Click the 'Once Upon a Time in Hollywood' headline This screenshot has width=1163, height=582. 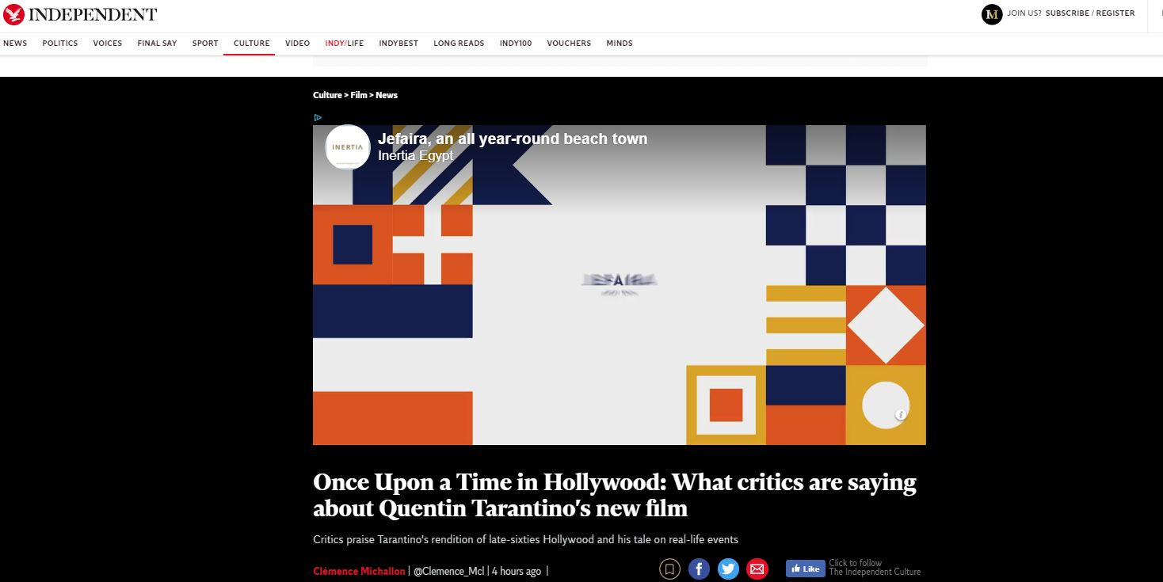[615, 494]
